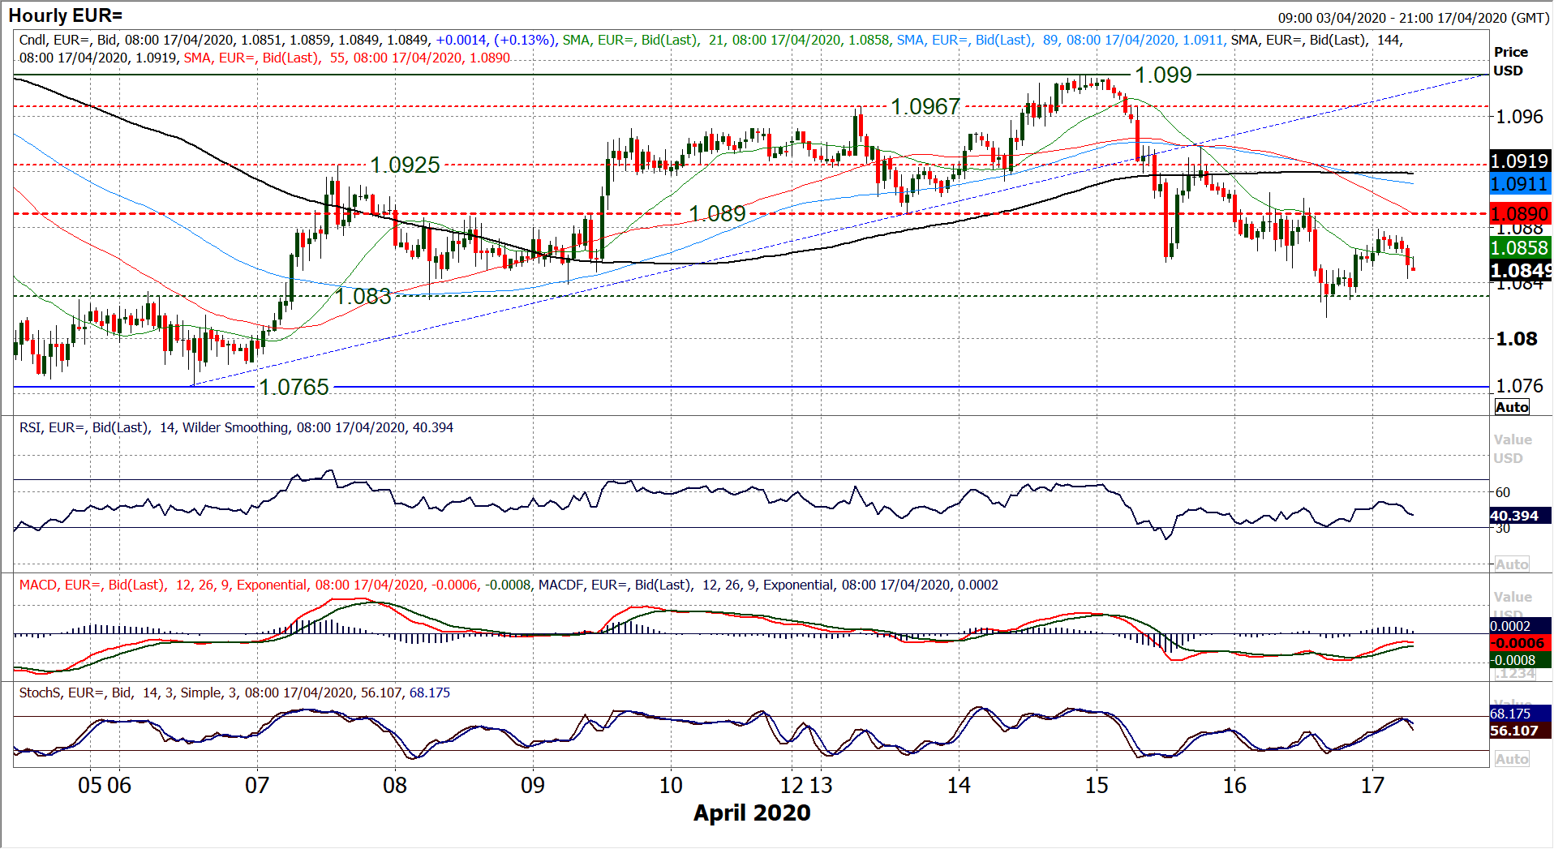Select the 1.0925 level label
This screenshot has width=1554, height=849.
[405, 165]
